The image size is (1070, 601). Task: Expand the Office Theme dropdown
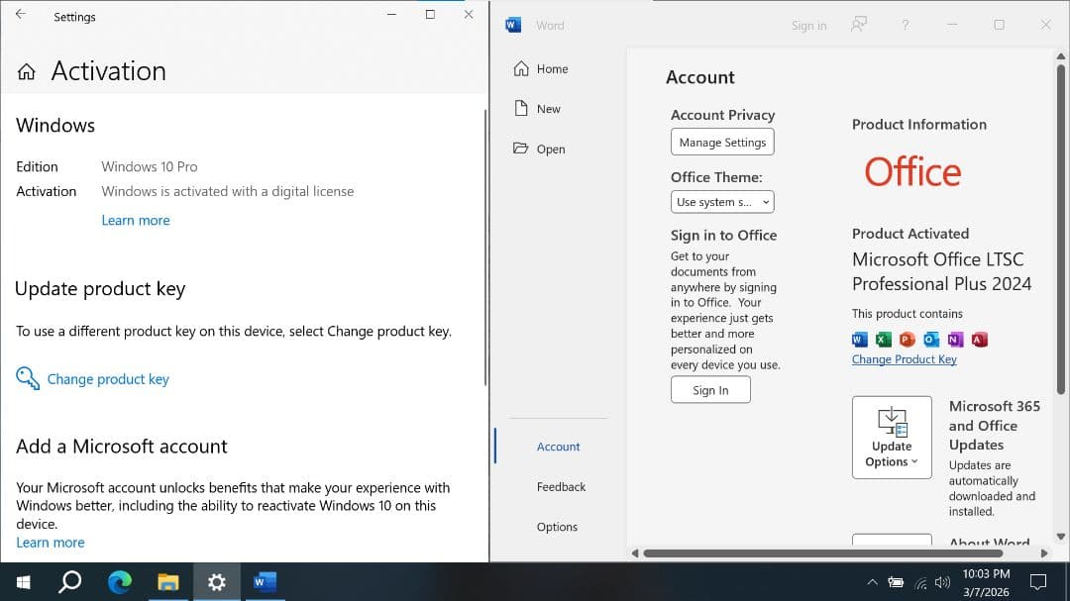pos(721,202)
